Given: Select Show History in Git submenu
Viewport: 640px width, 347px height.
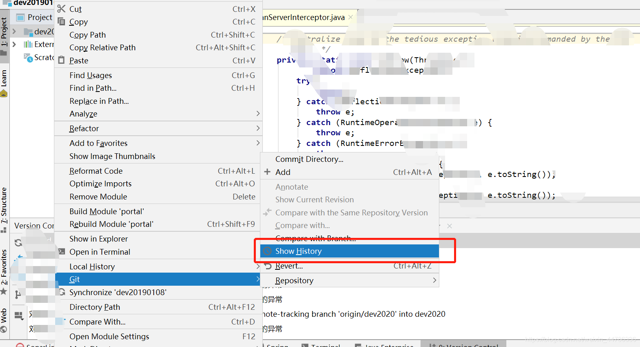Looking at the screenshot, I should pos(350,251).
